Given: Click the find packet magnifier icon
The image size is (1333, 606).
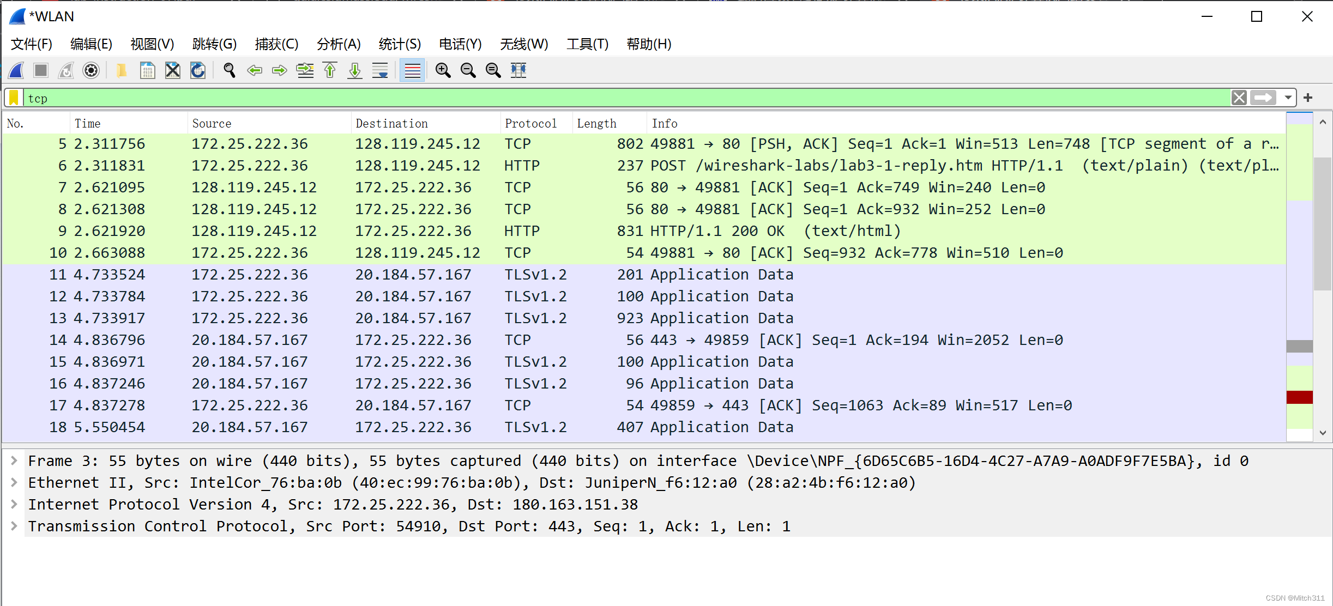Looking at the screenshot, I should [229, 70].
